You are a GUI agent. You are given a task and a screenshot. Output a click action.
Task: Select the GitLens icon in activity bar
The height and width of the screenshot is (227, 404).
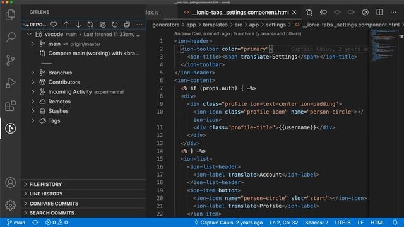click(10, 128)
